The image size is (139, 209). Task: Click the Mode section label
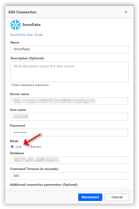coord(14,141)
